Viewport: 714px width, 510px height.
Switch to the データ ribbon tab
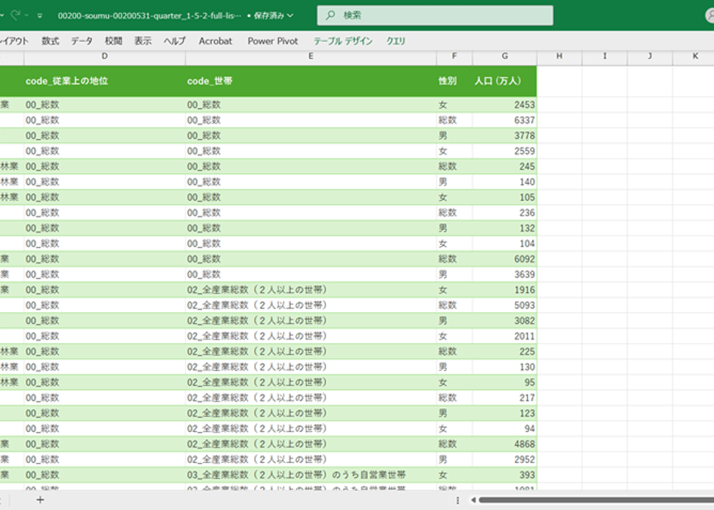(x=82, y=41)
